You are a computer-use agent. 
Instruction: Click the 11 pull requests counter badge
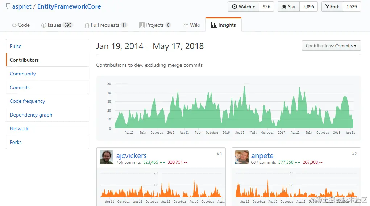124,25
